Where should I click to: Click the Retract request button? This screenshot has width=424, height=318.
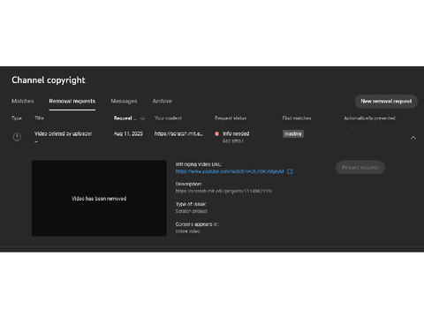360,167
